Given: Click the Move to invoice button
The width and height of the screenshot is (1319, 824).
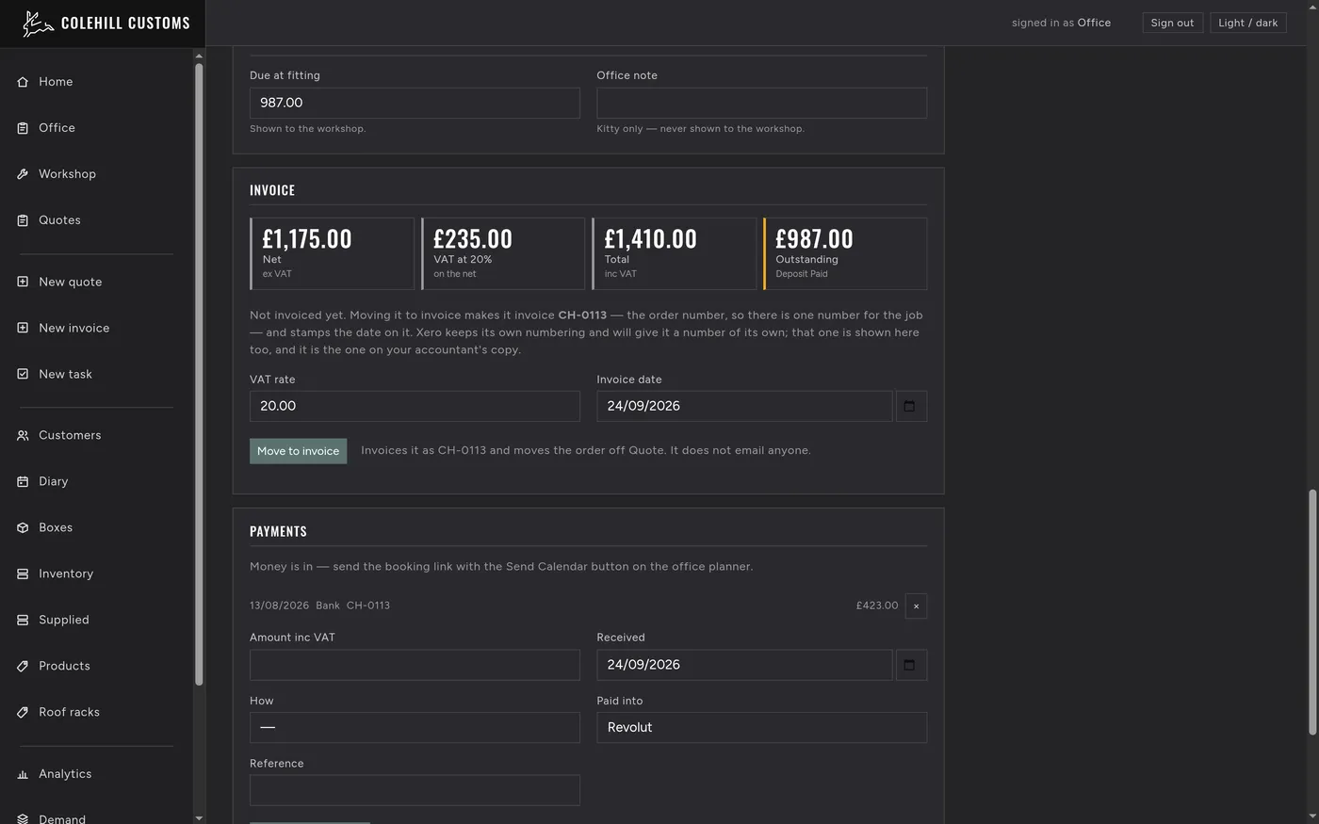Looking at the screenshot, I should click(x=298, y=451).
